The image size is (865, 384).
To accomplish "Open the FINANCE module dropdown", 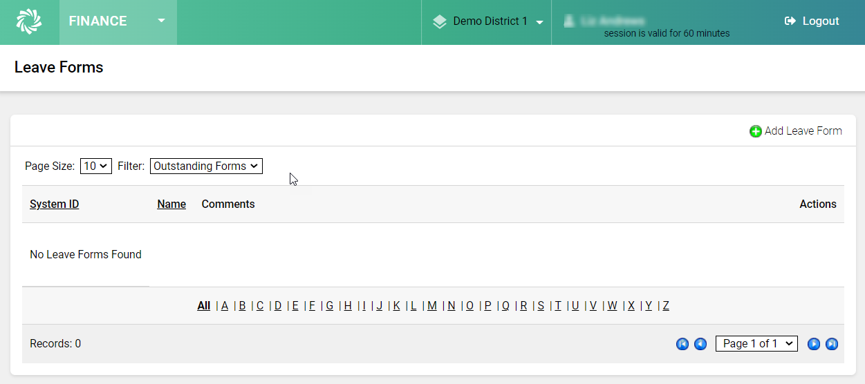I will click(118, 21).
